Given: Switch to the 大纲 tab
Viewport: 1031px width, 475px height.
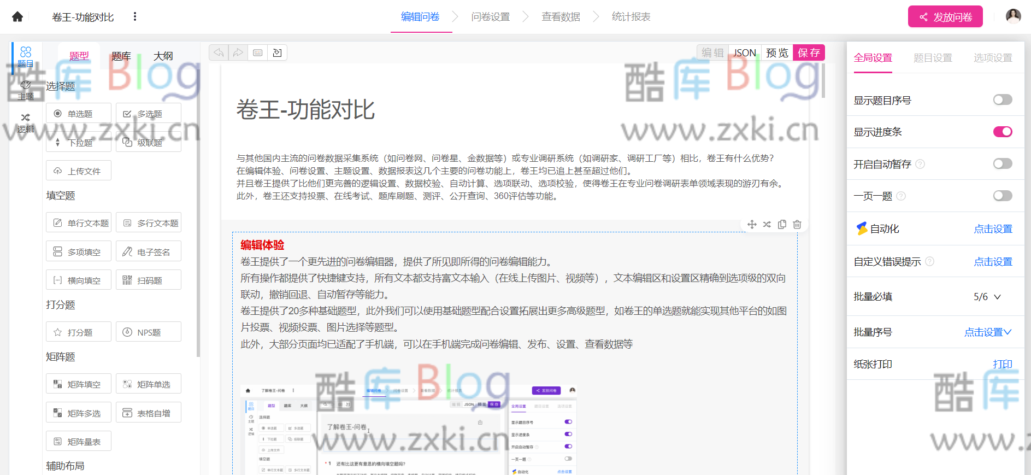Looking at the screenshot, I should [x=163, y=56].
